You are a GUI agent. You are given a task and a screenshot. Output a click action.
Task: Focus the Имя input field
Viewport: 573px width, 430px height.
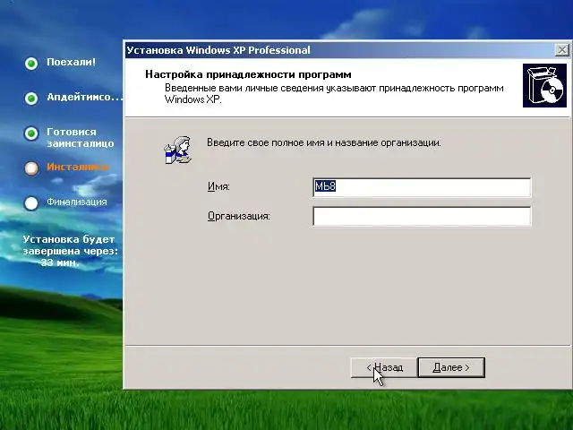coord(422,187)
